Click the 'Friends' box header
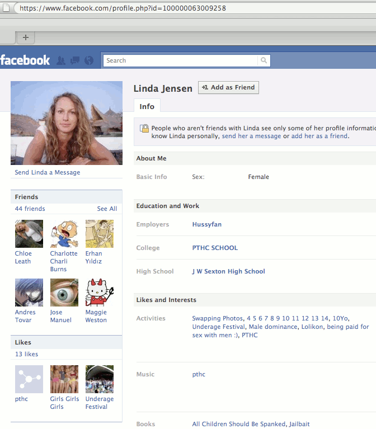376x429 pixels. click(67, 197)
